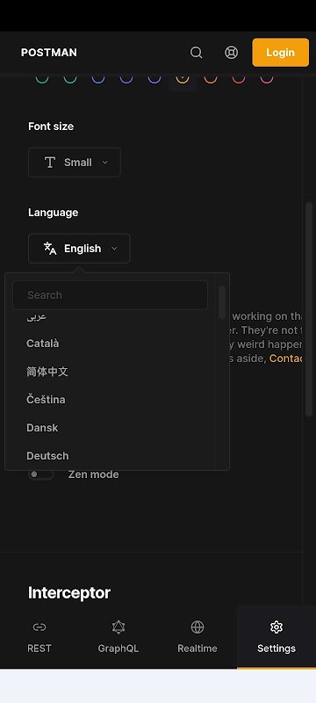This screenshot has height=703, width=316.
Task: Open the support lifebuoy icon
Action: (x=231, y=53)
